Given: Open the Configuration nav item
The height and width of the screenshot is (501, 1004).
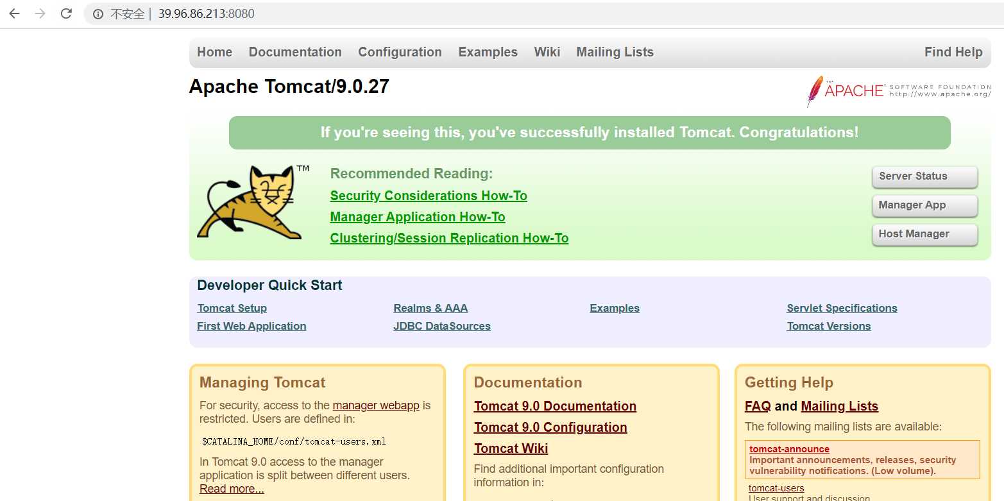Looking at the screenshot, I should point(400,52).
